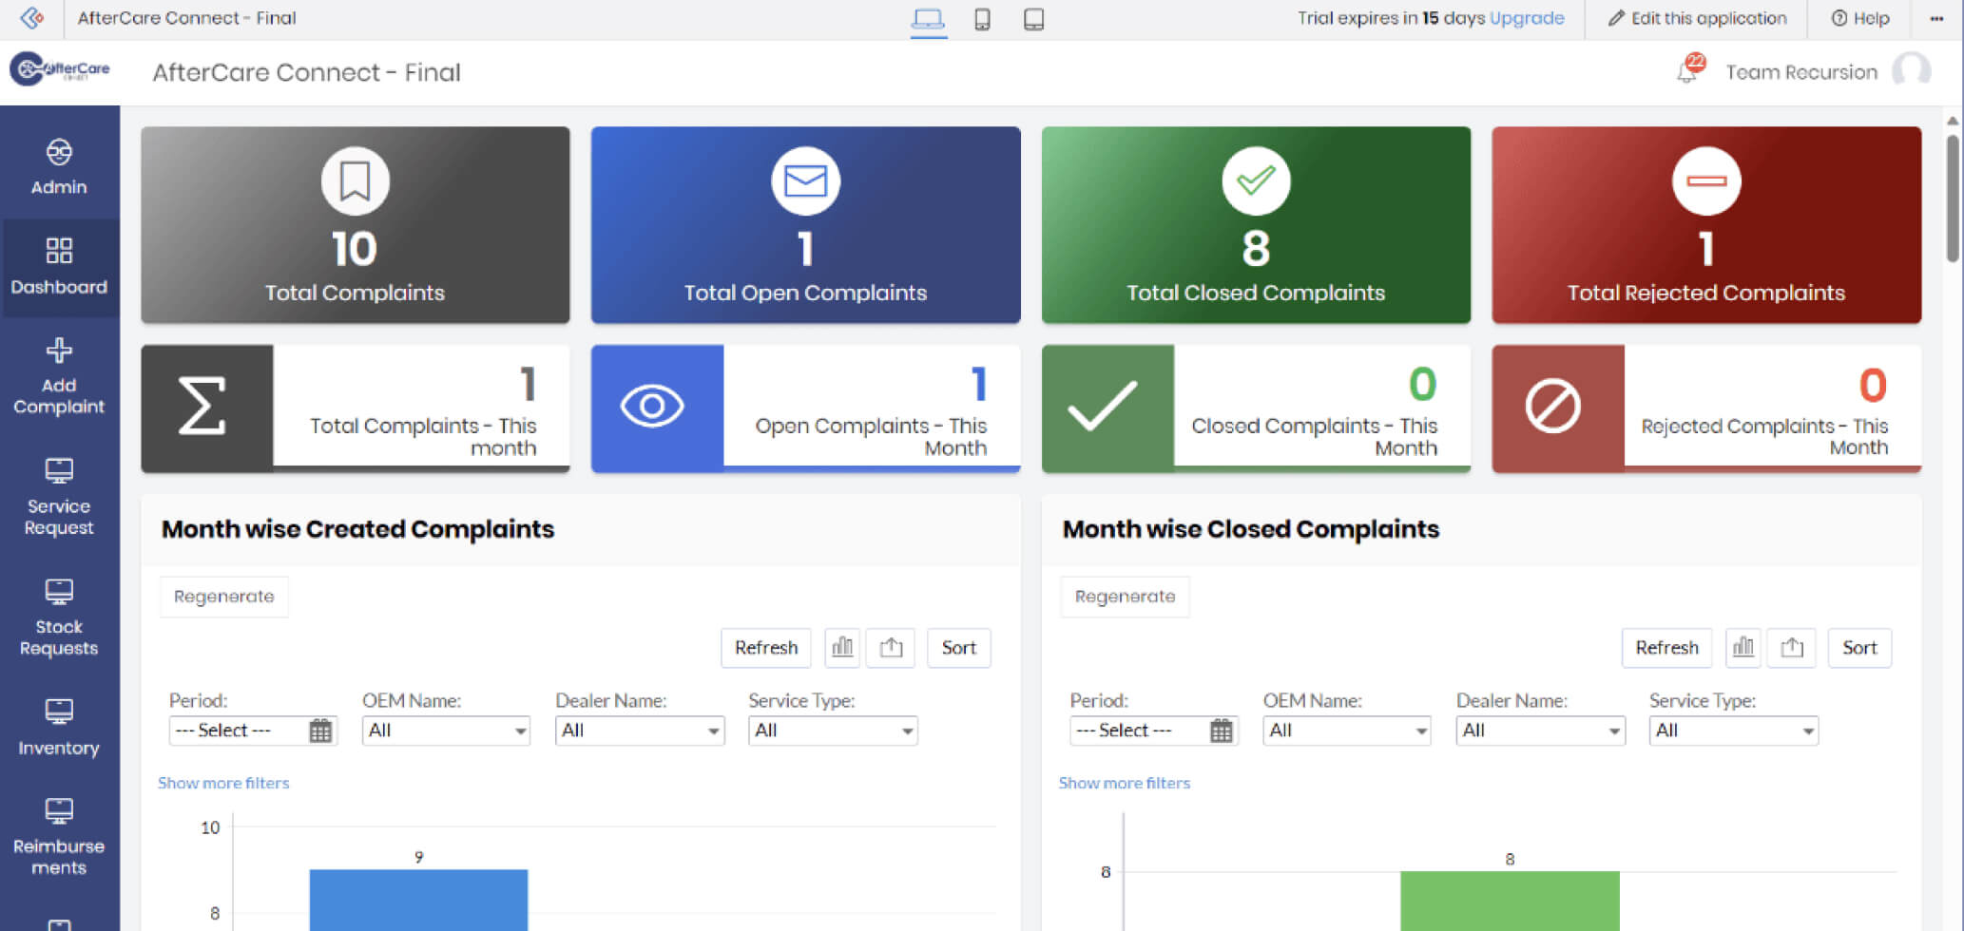
Task: Click Show more filters under Closed Complaints
Action: tap(1124, 783)
